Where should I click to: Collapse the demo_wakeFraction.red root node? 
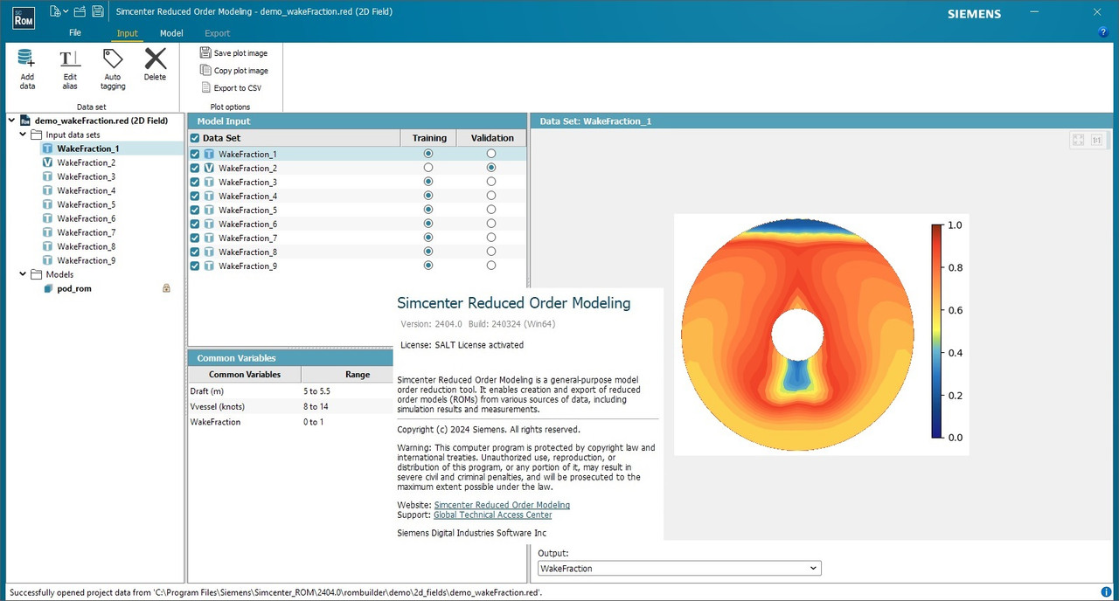coord(12,121)
